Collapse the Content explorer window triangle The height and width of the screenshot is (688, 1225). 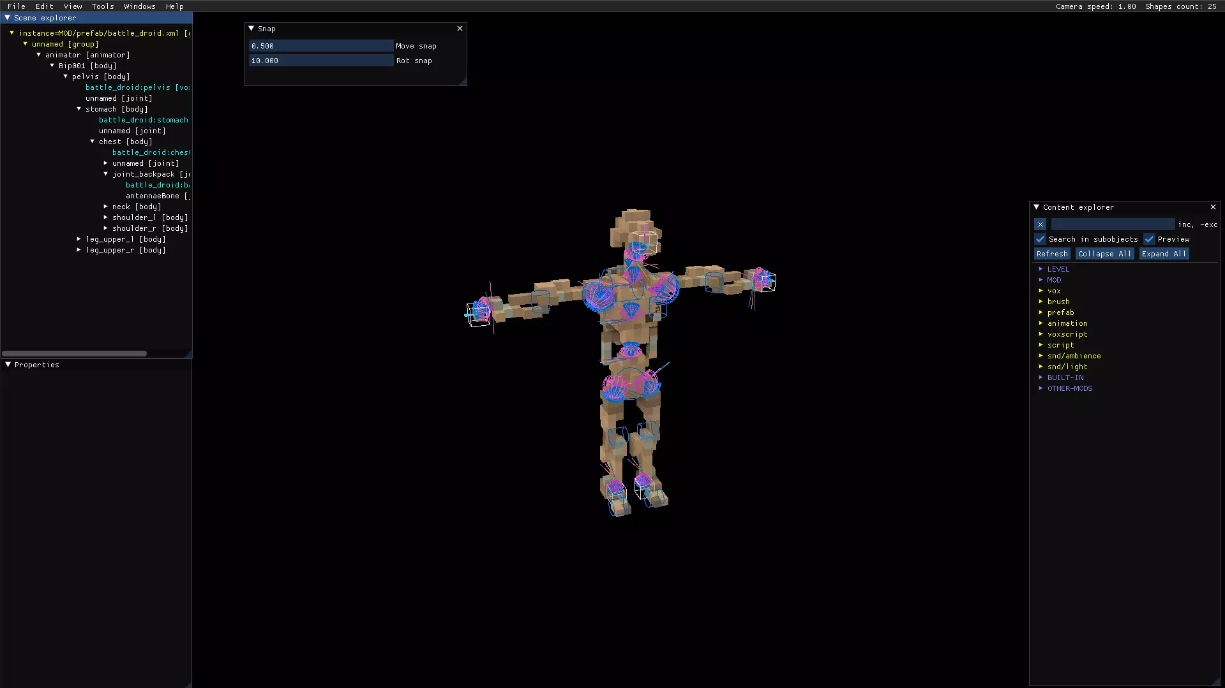1037,207
